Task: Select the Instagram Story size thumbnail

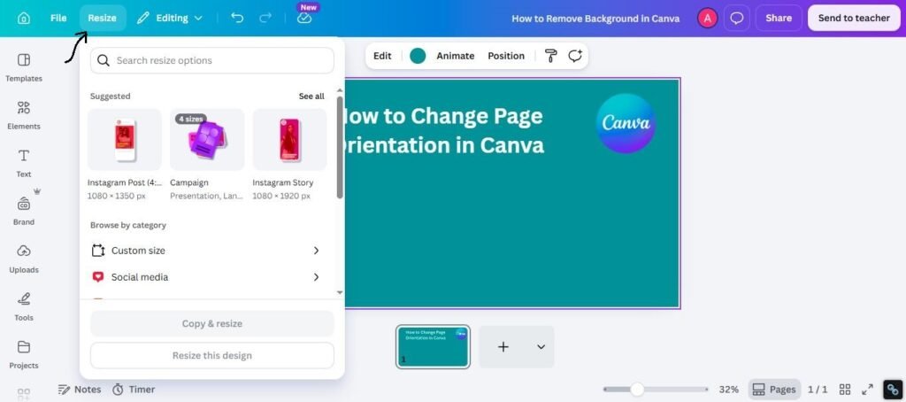Action: pyautogui.click(x=289, y=139)
